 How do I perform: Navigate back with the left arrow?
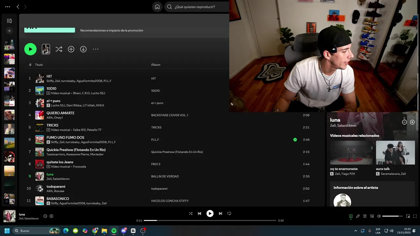tap(18, 7)
